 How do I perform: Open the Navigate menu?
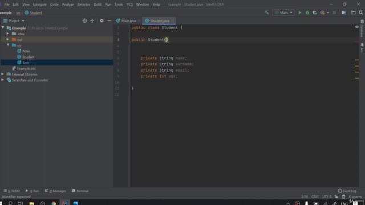pos(39,5)
